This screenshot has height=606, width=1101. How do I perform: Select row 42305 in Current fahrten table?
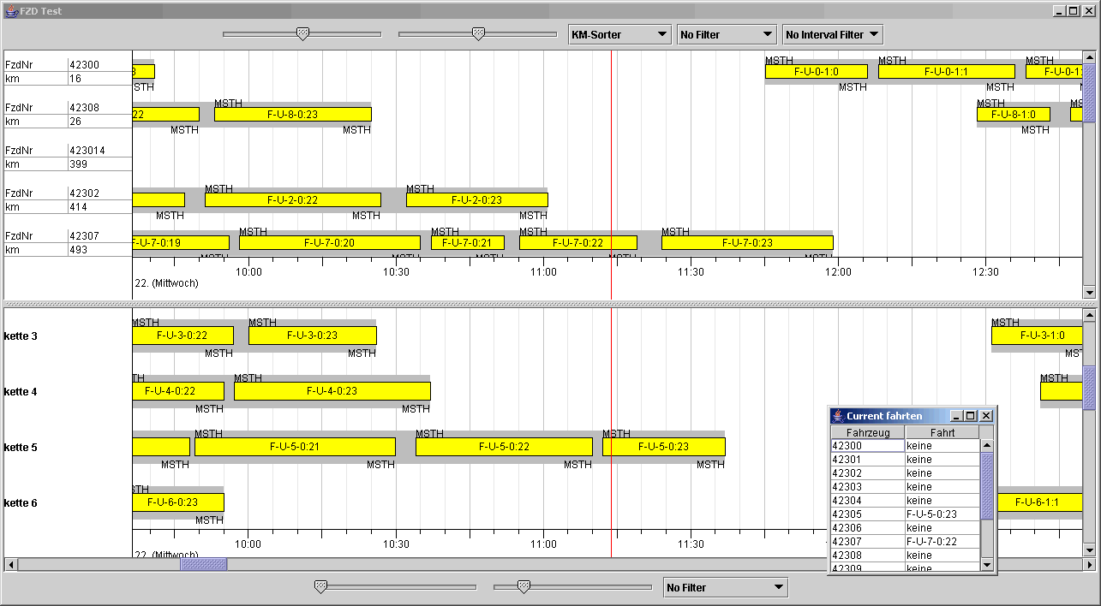pos(867,514)
